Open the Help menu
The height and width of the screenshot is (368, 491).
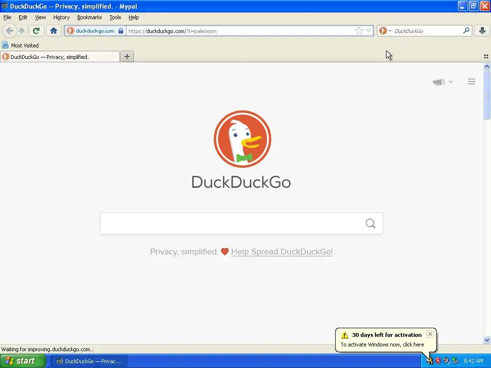133,17
